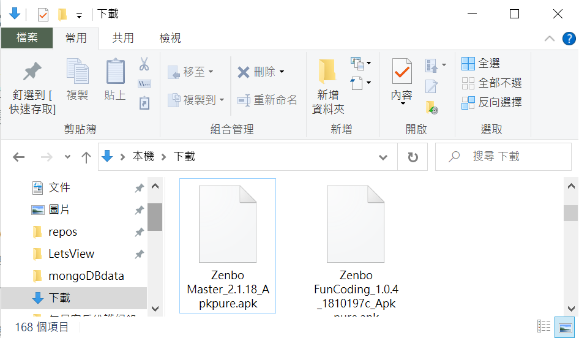Click the Properties (內容) checkmark icon
The image size is (579, 338).
(x=402, y=71)
